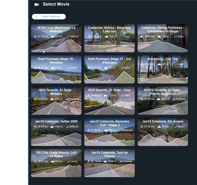Click the mountain icon beside 123 m

point(159,64)
